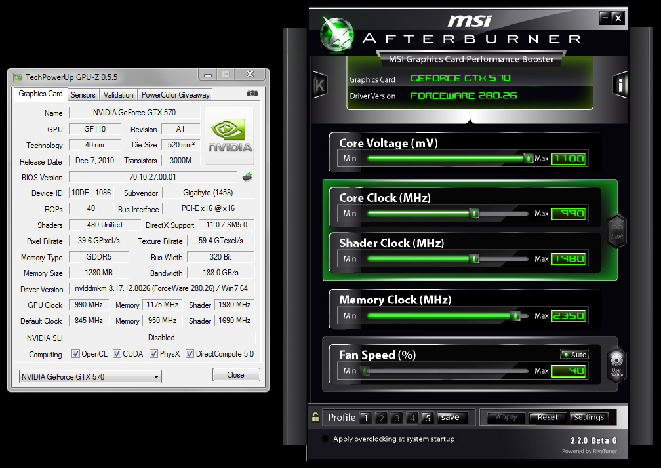Click the Memory Type value GDDR5
The height and width of the screenshot is (468, 661).
(x=98, y=257)
